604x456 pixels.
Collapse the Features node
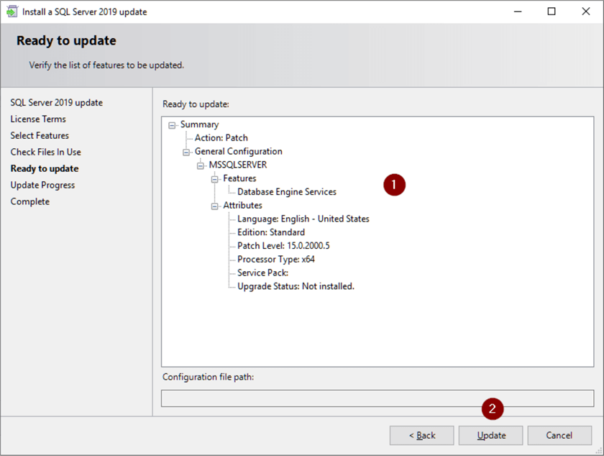(x=214, y=179)
